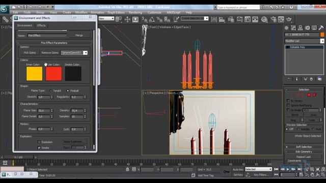The height and width of the screenshot is (183, 326).
Task: Click the Auto Key button
Action: [238, 169]
